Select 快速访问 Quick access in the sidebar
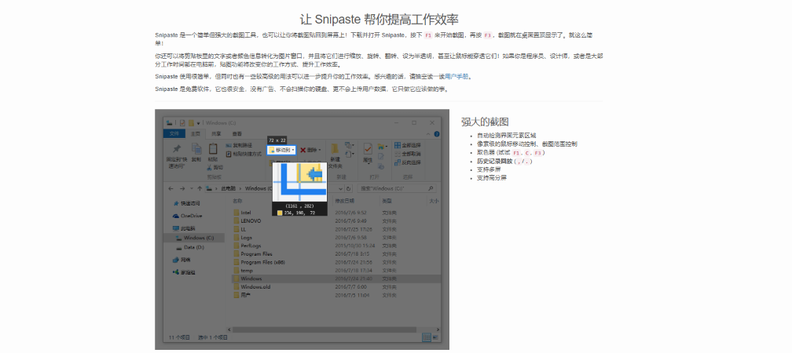Screen dimensions: 792x353 tap(186, 203)
